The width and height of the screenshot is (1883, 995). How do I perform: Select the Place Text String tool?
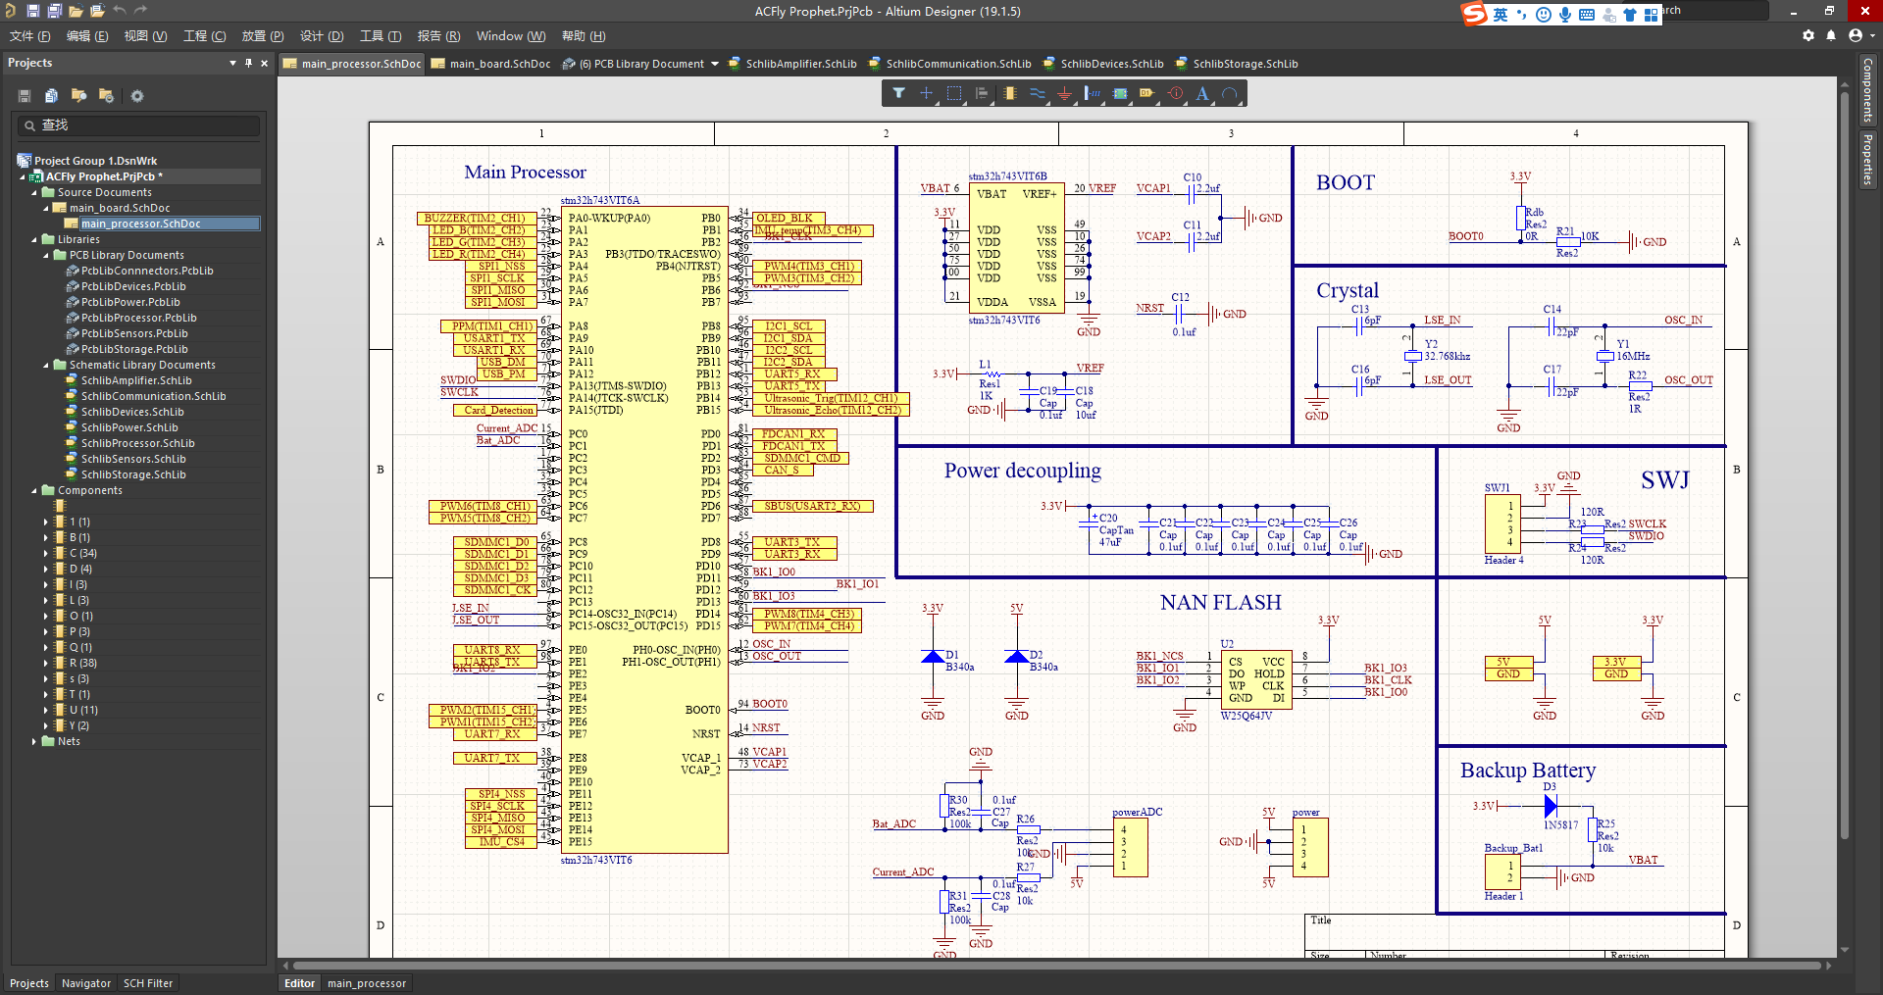click(1202, 94)
